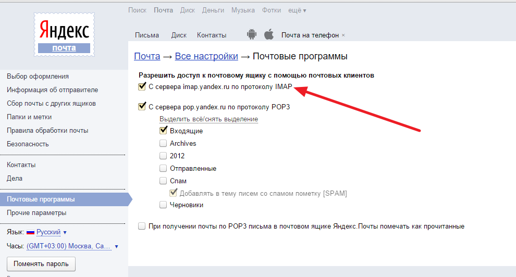Uncheck the Входящие folder checkbox

pyautogui.click(x=163, y=131)
